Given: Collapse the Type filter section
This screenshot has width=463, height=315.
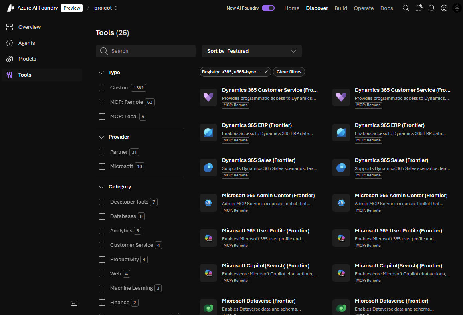Looking at the screenshot, I should tap(101, 72).
